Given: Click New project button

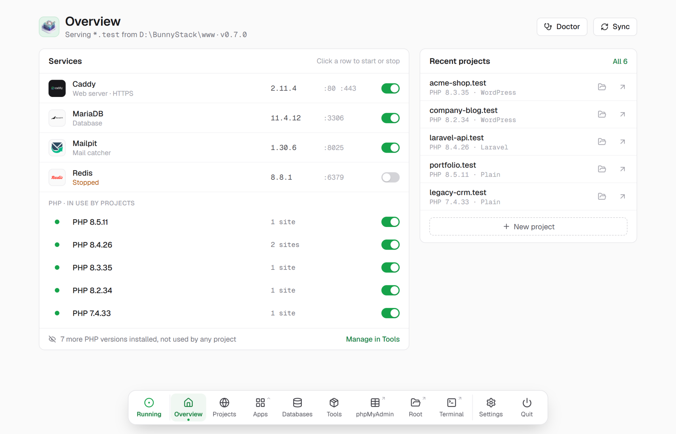Looking at the screenshot, I should pyautogui.click(x=528, y=227).
